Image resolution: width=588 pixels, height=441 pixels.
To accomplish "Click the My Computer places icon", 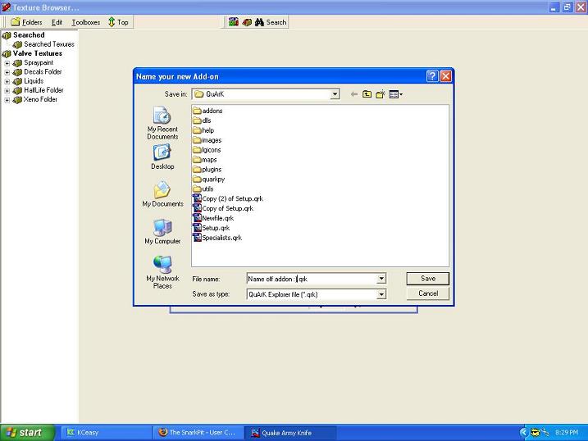I will (162, 228).
